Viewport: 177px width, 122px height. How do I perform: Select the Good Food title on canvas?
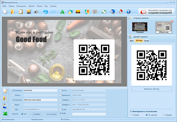tap(31, 39)
